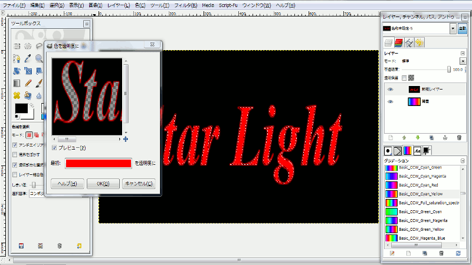Select the Paths tool in the toolbox
The image size is (472, 265).
point(17,58)
